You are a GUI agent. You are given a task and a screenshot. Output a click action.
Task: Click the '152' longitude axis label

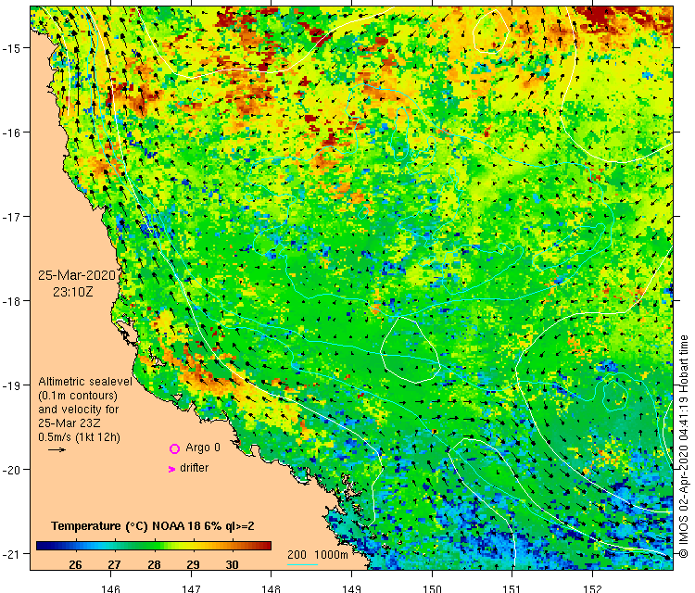click(592, 588)
